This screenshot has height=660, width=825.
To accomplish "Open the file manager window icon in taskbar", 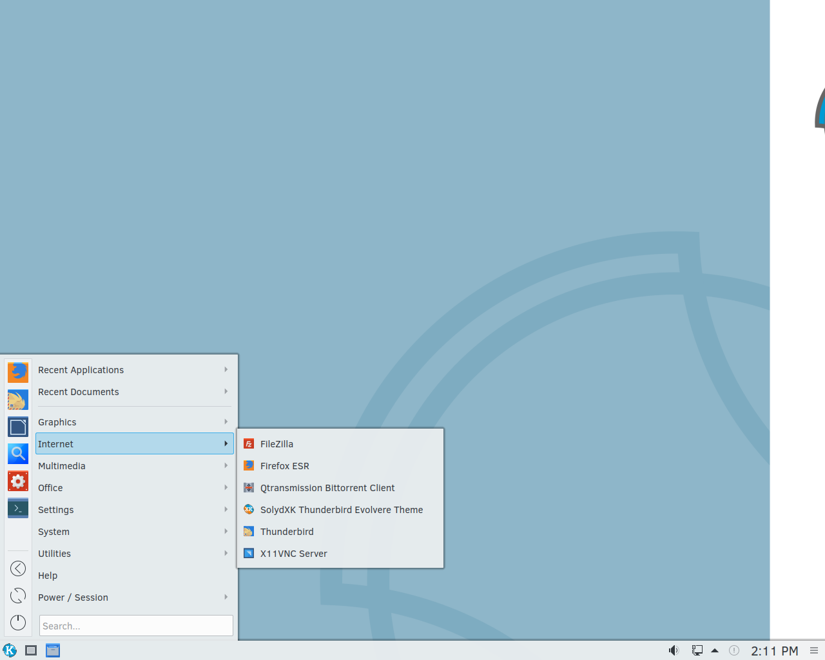I will (53, 650).
